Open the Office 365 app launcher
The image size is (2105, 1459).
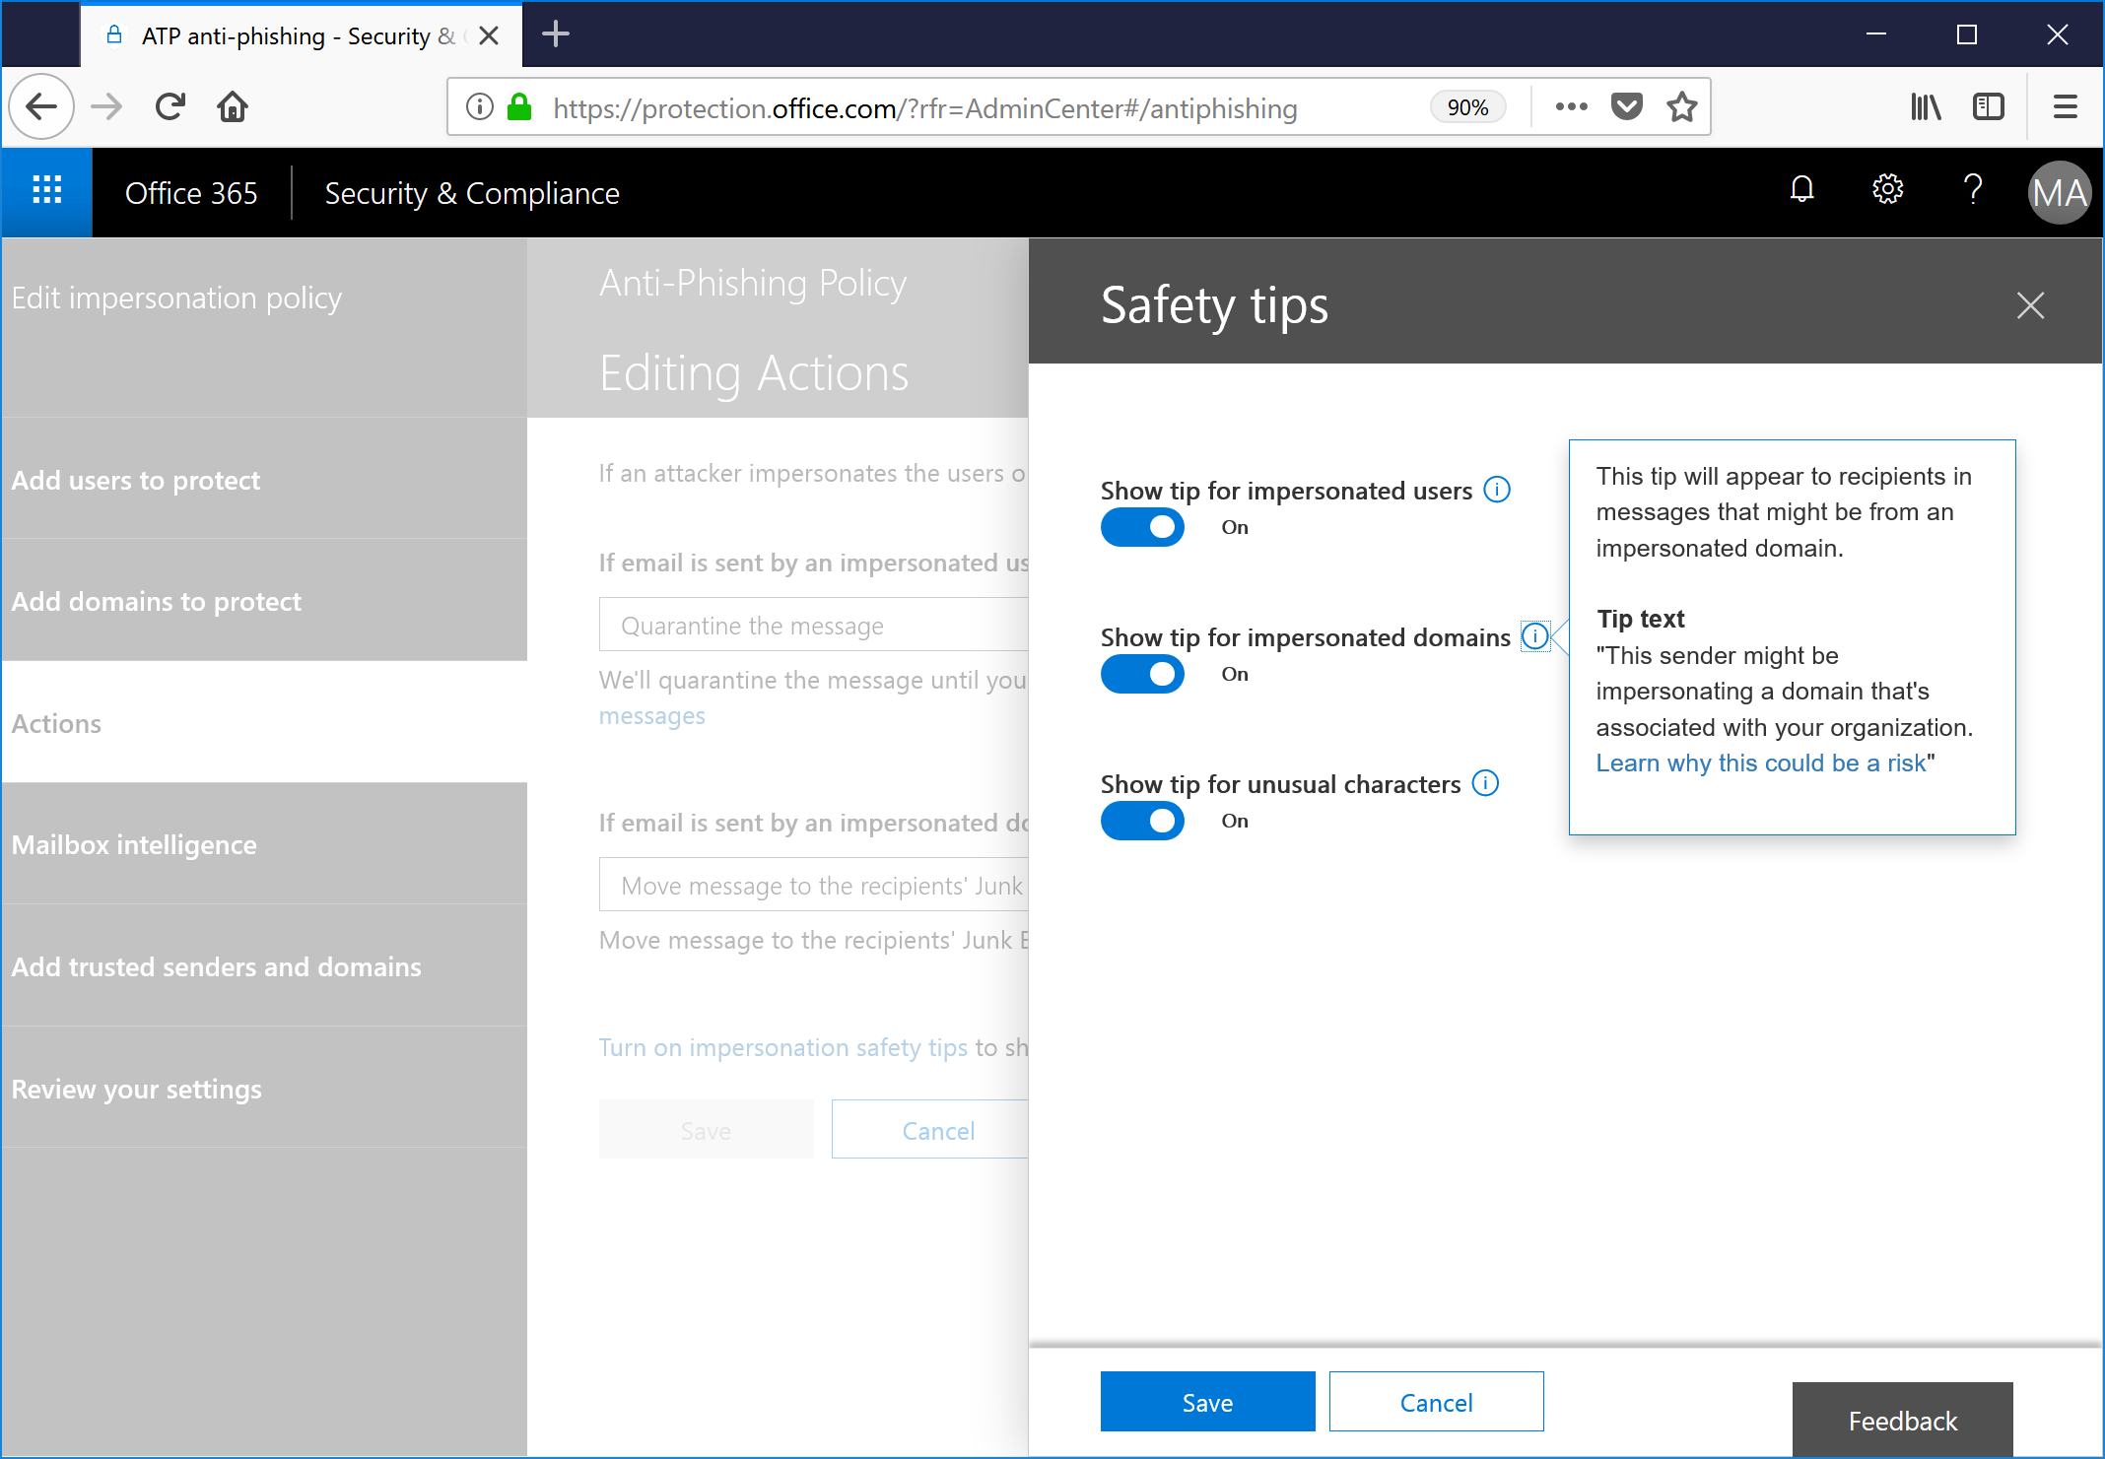point(45,191)
